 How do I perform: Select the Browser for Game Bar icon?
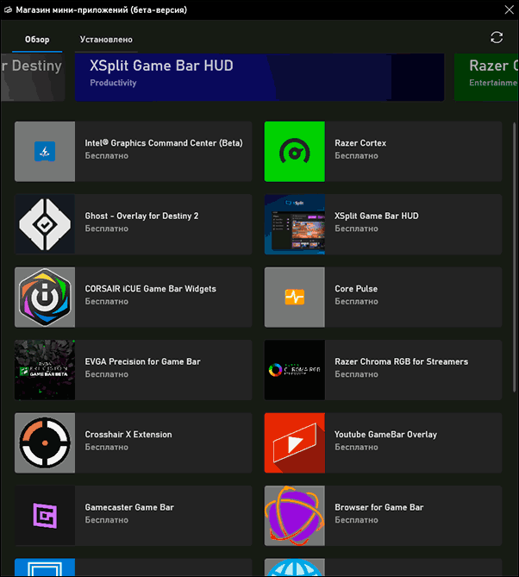tap(294, 516)
